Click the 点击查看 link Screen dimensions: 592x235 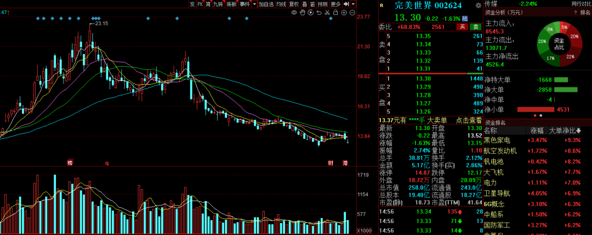coord(468,121)
